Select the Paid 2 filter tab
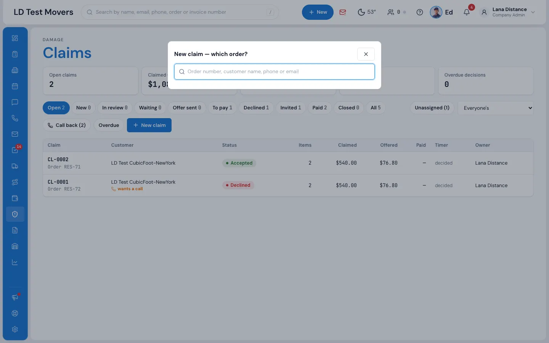Image resolution: width=549 pixels, height=343 pixels. pyautogui.click(x=319, y=108)
